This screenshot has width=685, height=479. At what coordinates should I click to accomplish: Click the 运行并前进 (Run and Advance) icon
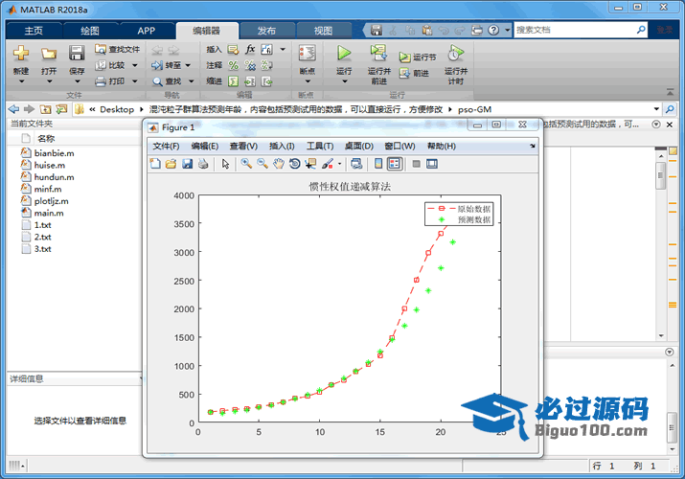[378, 53]
